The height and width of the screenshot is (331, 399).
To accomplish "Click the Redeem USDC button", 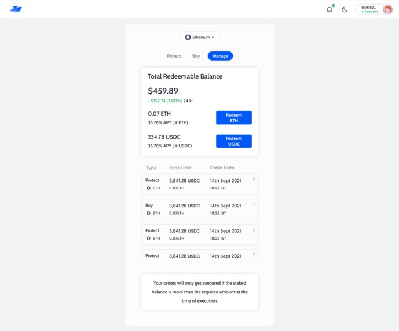I will point(234,141).
